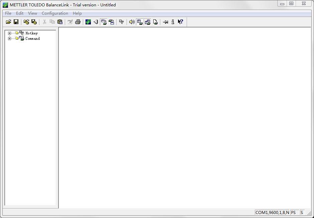Select the Hotkey tree item

31,33
